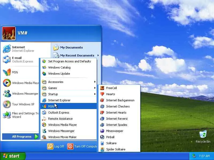Viewport: 214px width, 160px height.
Task: Click the start button on taskbar
Action: point(13,156)
